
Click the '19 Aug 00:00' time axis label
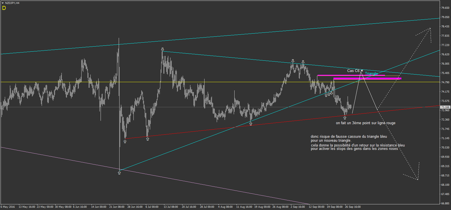pyautogui.click(x=262, y=207)
